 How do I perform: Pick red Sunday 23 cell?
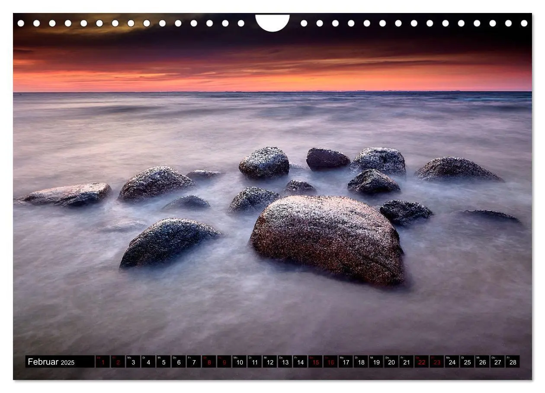[x=437, y=362]
